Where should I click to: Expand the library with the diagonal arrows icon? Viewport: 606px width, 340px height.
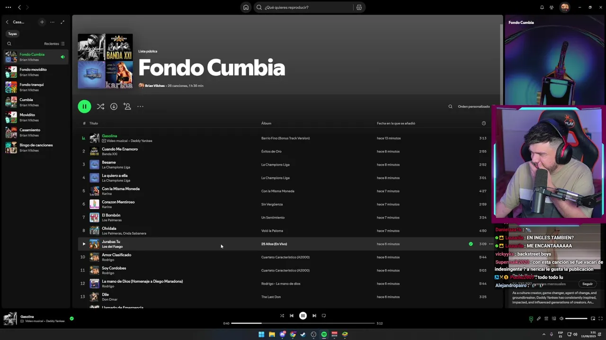tap(62, 22)
